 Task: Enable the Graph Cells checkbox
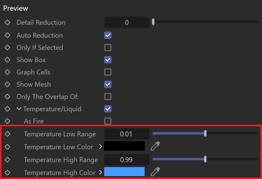tap(108, 72)
